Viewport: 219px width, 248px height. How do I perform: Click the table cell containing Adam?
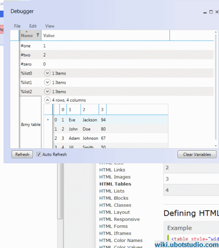click(x=74, y=138)
